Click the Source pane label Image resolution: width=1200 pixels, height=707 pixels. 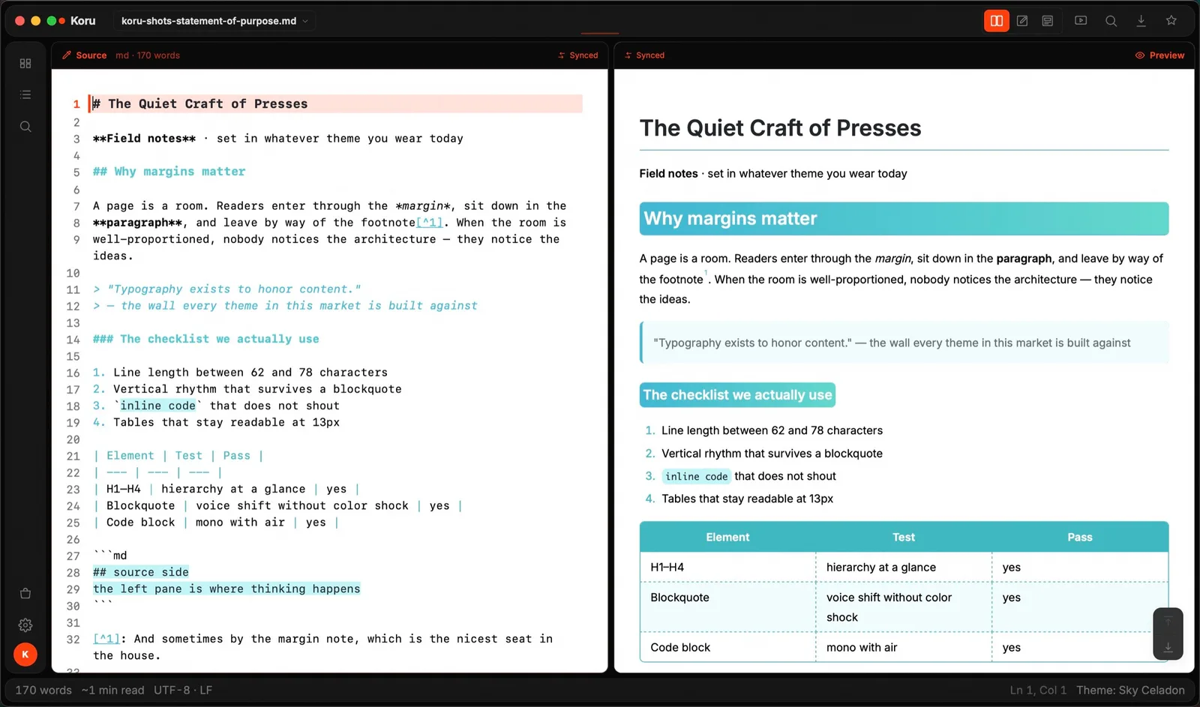(85, 55)
